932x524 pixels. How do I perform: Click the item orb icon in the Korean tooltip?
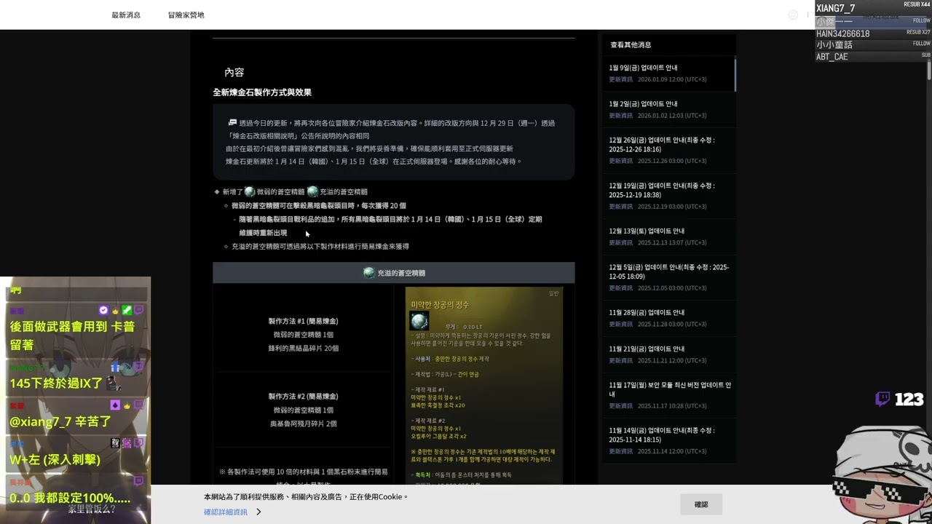click(x=419, y=321)
